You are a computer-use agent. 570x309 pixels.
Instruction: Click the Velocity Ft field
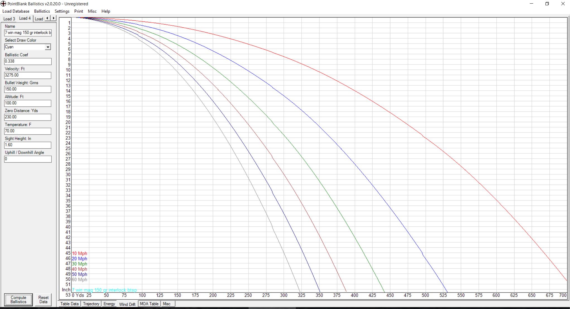pos(28,75)
